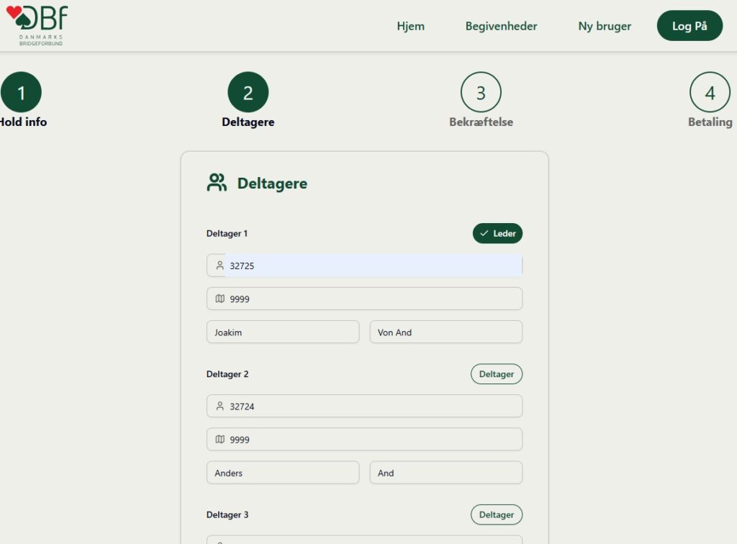
Task: Toggle the Deltager role button for Deltager 3
Action: point(496,515)
